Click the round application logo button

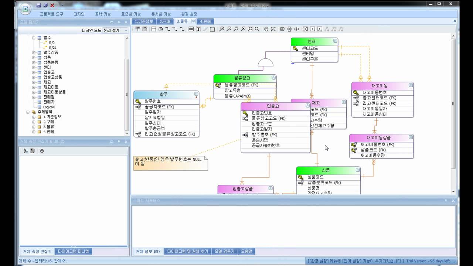25,9
